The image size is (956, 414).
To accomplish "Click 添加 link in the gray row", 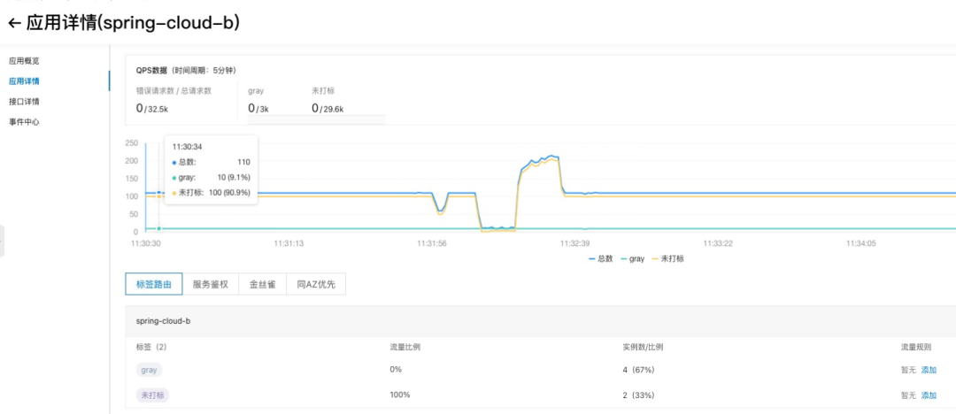I will pos(929,370).
